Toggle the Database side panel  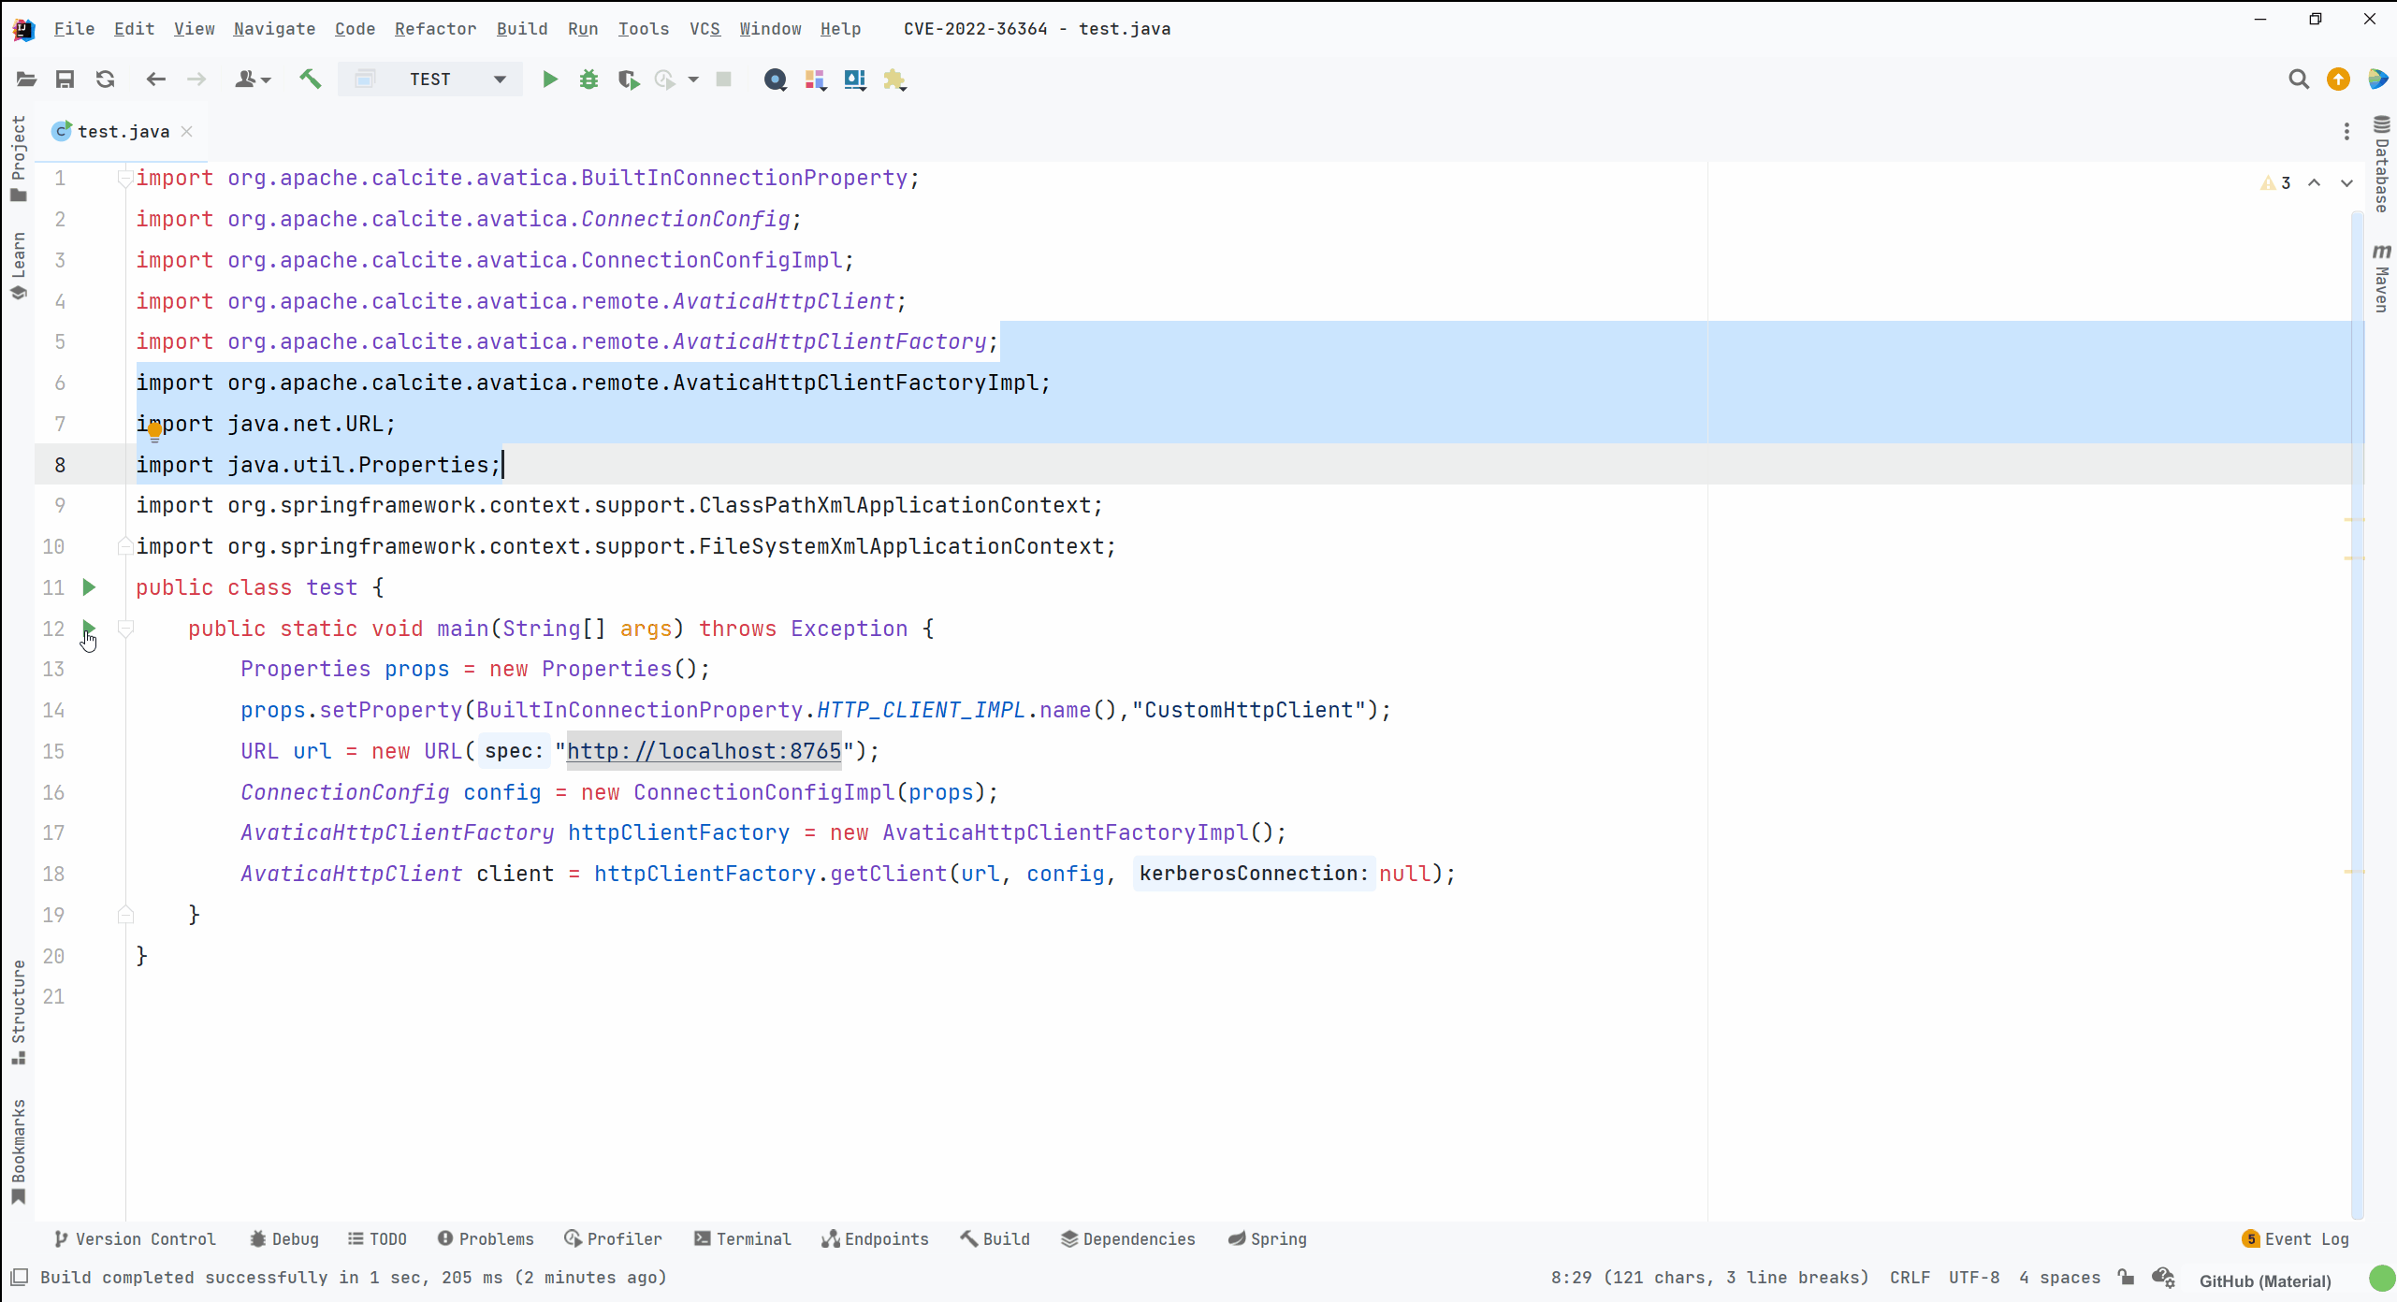pyautogui.click(x=2381, y=165)
